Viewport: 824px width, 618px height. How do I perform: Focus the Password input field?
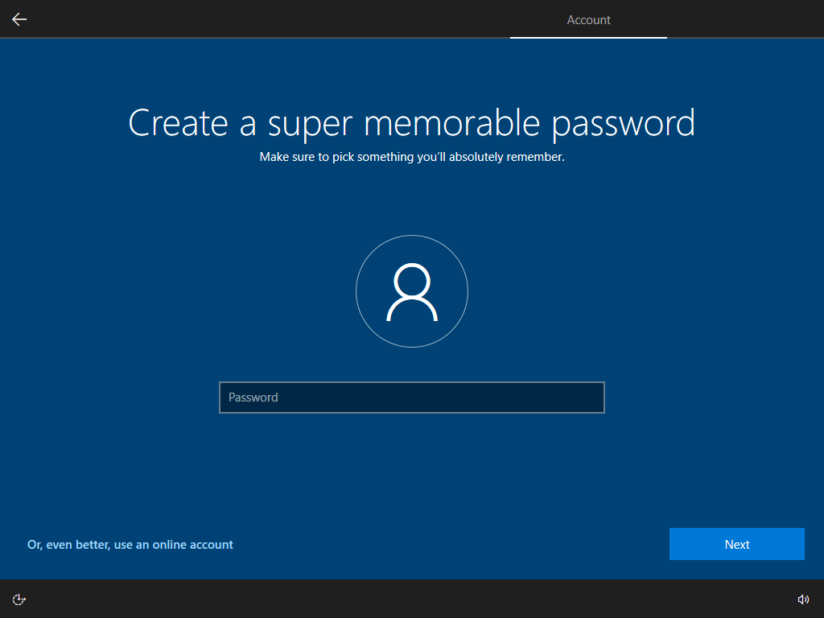point(412,398)
